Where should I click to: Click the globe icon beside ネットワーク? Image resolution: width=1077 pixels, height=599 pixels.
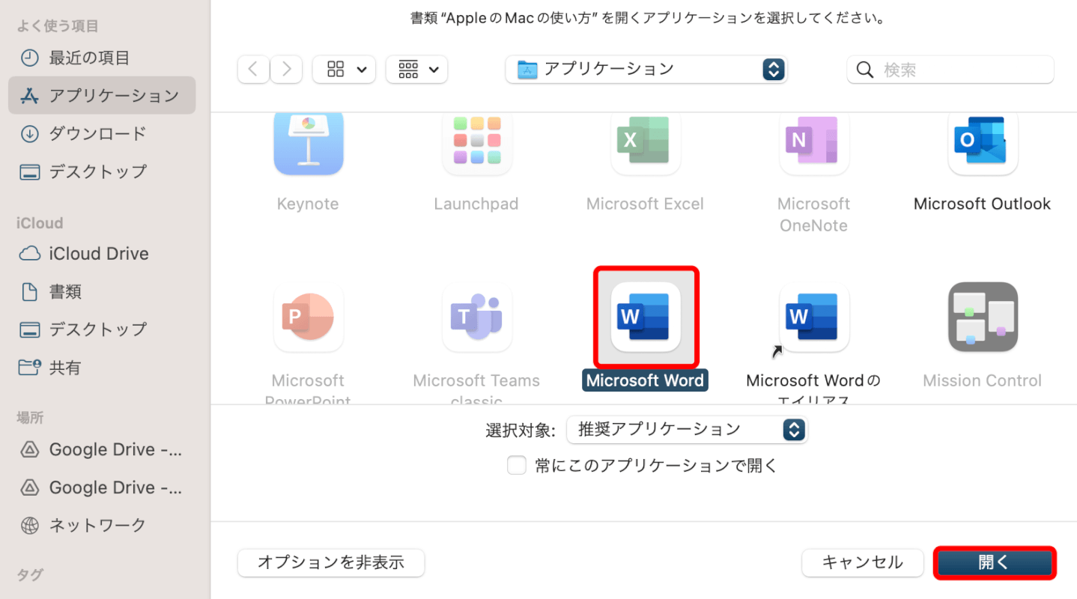click(29, 525)
